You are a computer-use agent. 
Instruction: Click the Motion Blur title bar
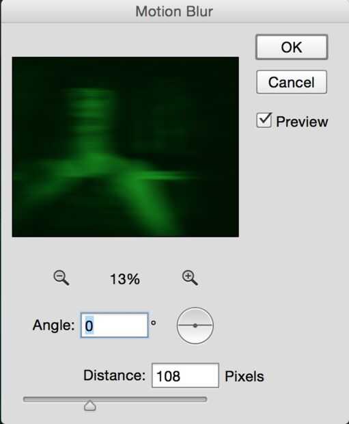pos(175,12)
